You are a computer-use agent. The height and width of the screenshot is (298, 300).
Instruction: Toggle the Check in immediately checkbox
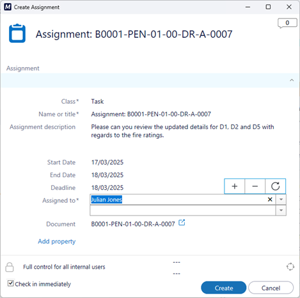(x=10, y=283)
